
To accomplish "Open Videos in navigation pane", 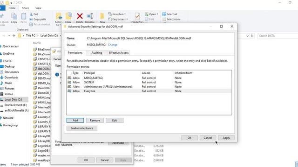I will pyautogui.click(x=8, y=94).
